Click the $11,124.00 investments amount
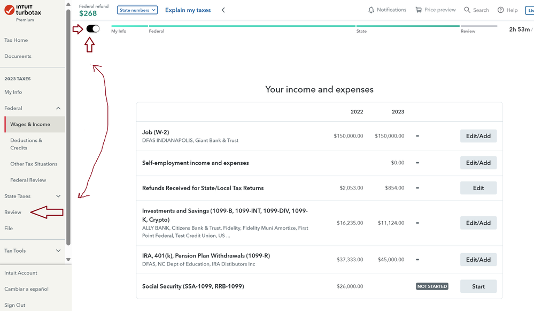Viewport: 534px width, 311px height. click(x=391, y=223)
